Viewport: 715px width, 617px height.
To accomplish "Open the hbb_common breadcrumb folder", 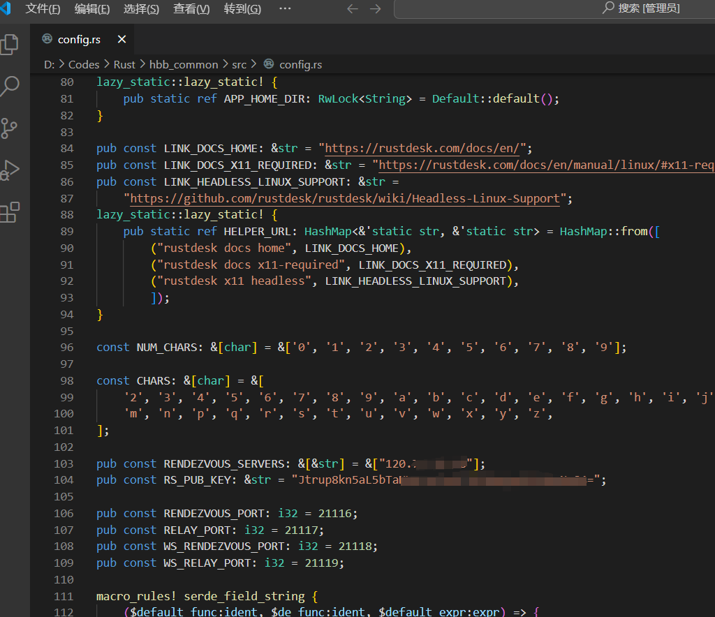I will [x=184, y=65].
